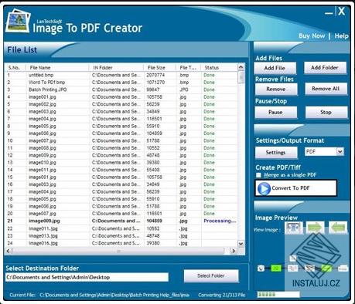Click the blue play icon in Convert To PDF
Viewport: 355px width, 304px height.
tap(264, 189)
